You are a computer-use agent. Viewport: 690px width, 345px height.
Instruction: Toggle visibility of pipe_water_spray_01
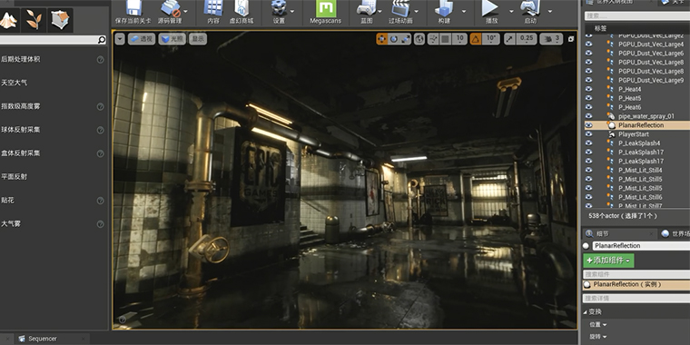[x=589, y=116]
